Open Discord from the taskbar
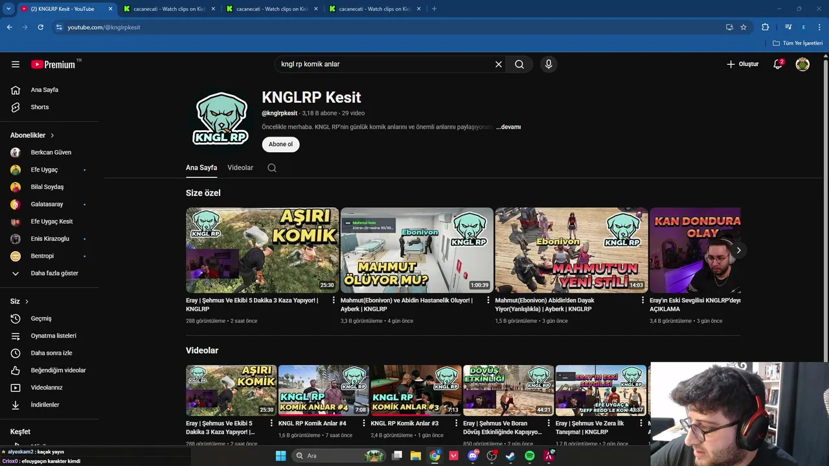The width and height of the screenshot is (829, 466). click(x=473, y=456)
